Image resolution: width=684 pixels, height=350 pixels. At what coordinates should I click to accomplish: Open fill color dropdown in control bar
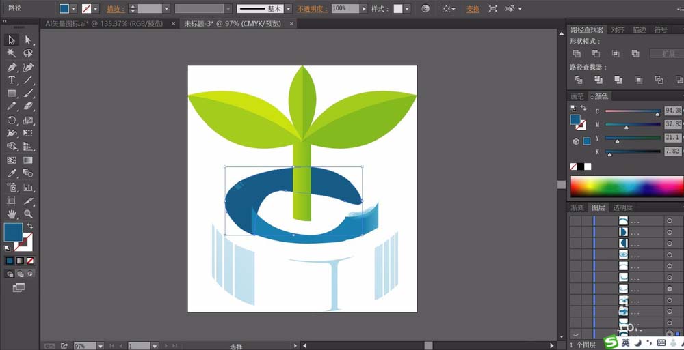pos(73,9)
